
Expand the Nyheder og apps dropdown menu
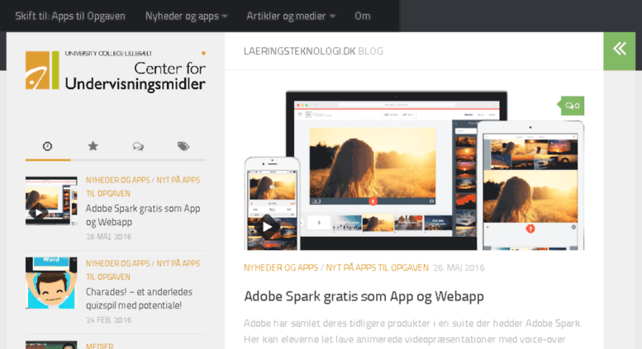pos(186,16)
